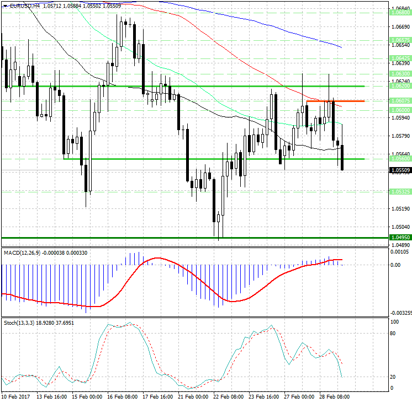Click the 1.06690 price axis value
The image size is (412, 403).
pos(401,27)
